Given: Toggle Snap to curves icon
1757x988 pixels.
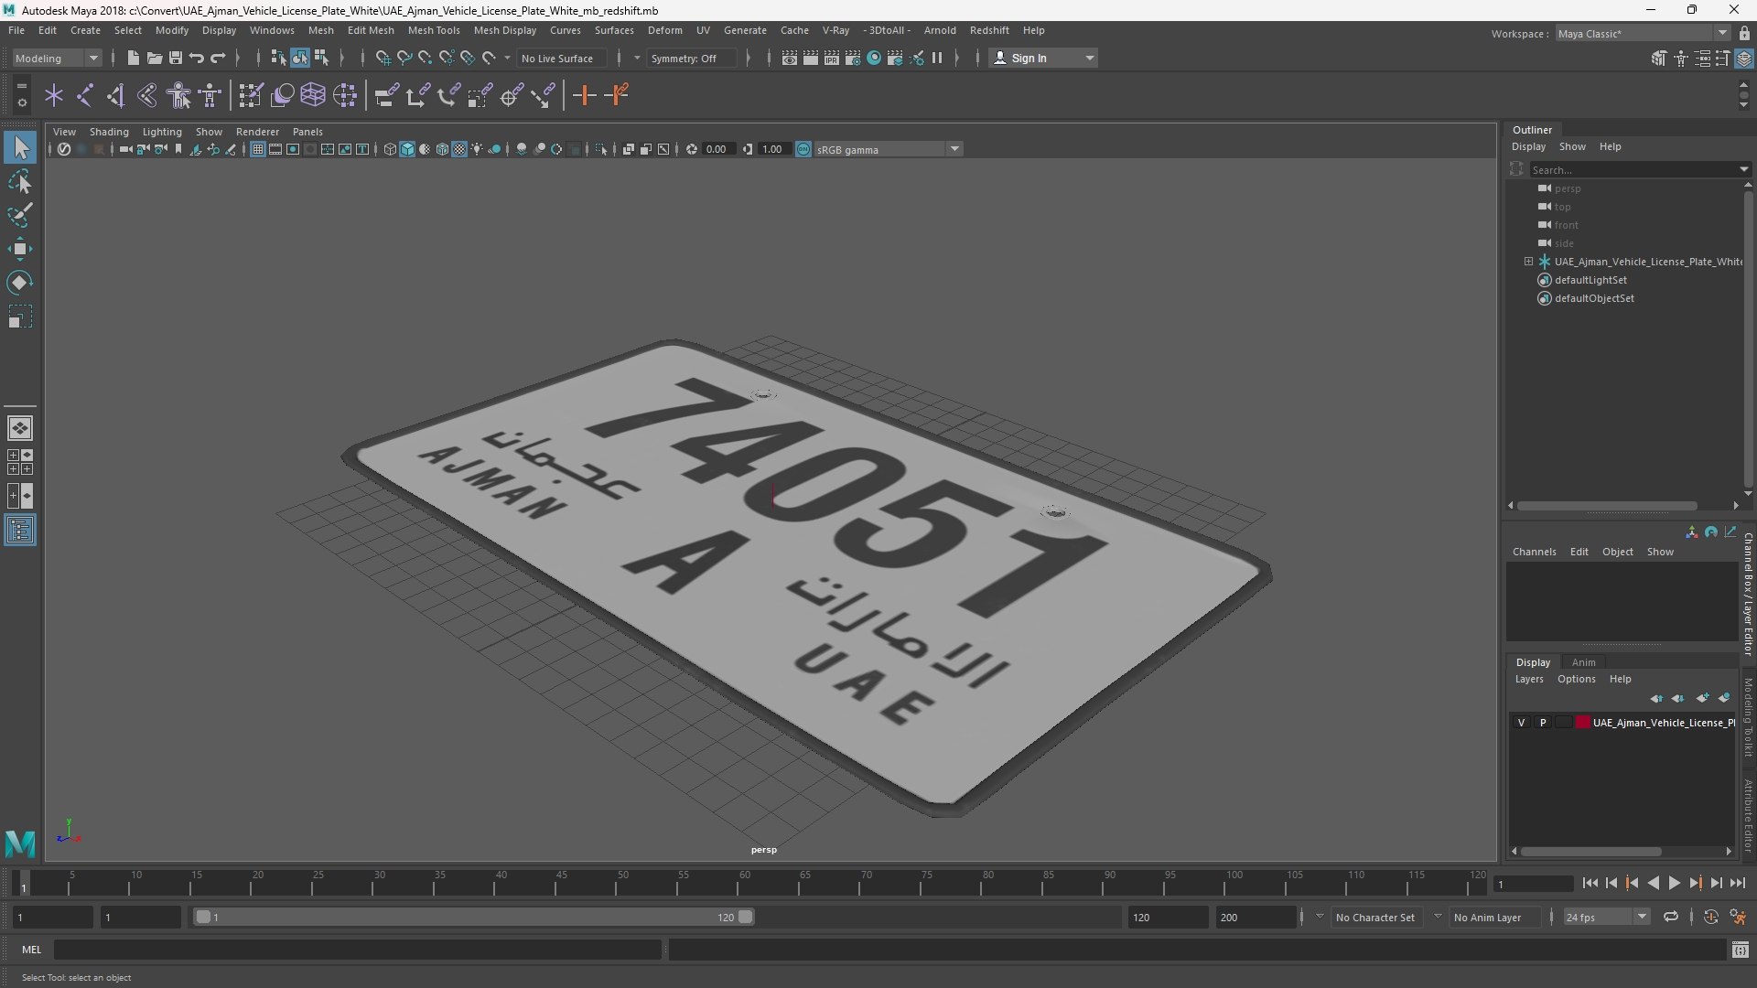Looking at the screenshot, I should 404,58.
